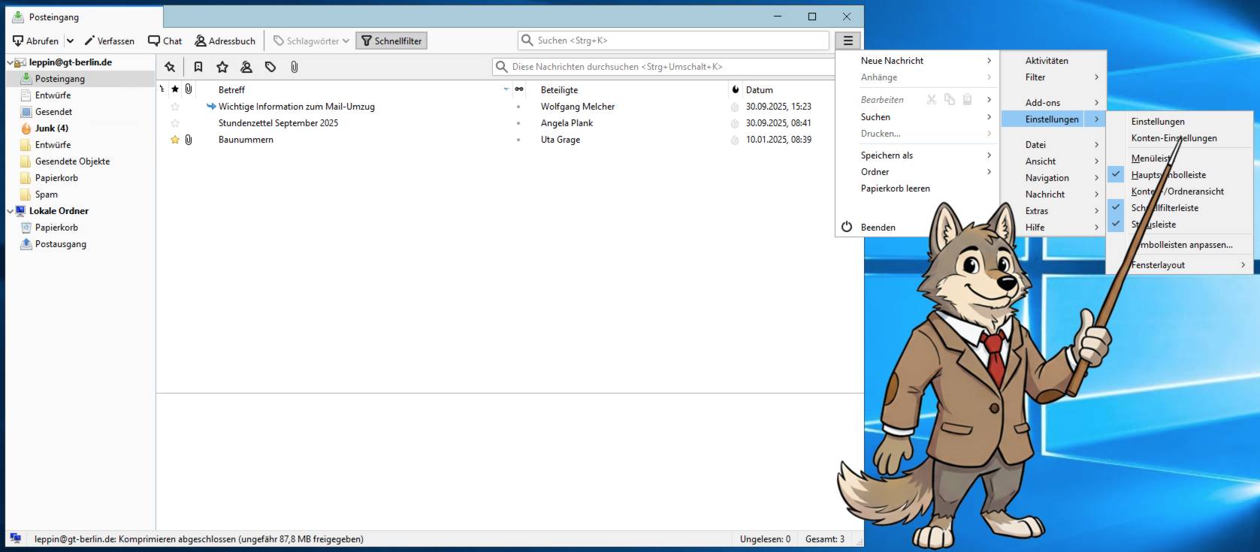Filter messages from contacts in address book
Image resolution: width=1260 pixels, height=552 pixels.
246,67
